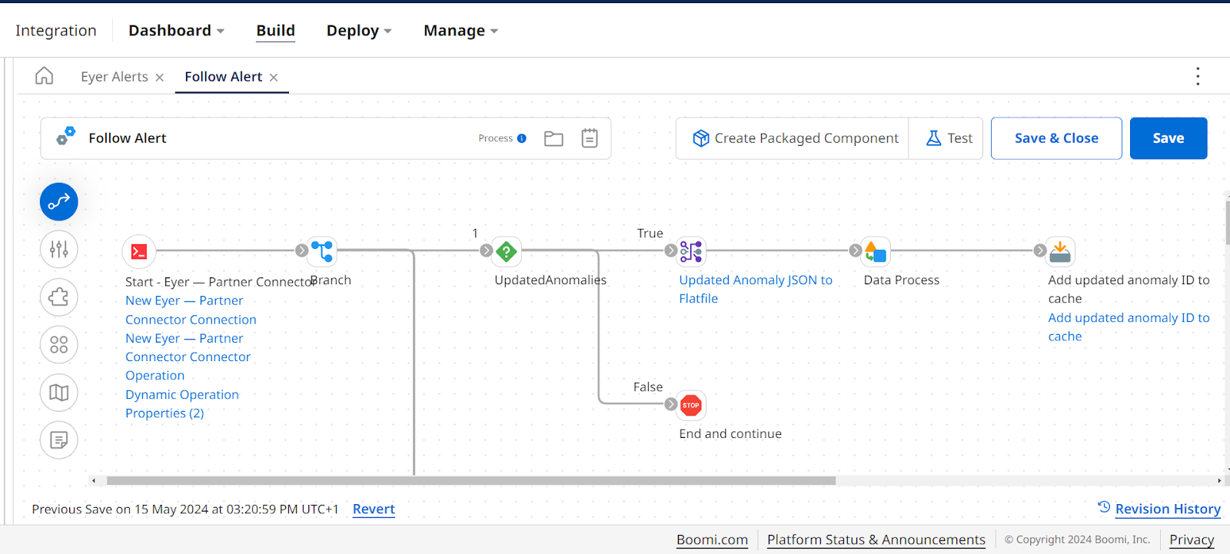Close the Eyer Alerts tab
Screen dimensions: 1230x554
[160, 78]
